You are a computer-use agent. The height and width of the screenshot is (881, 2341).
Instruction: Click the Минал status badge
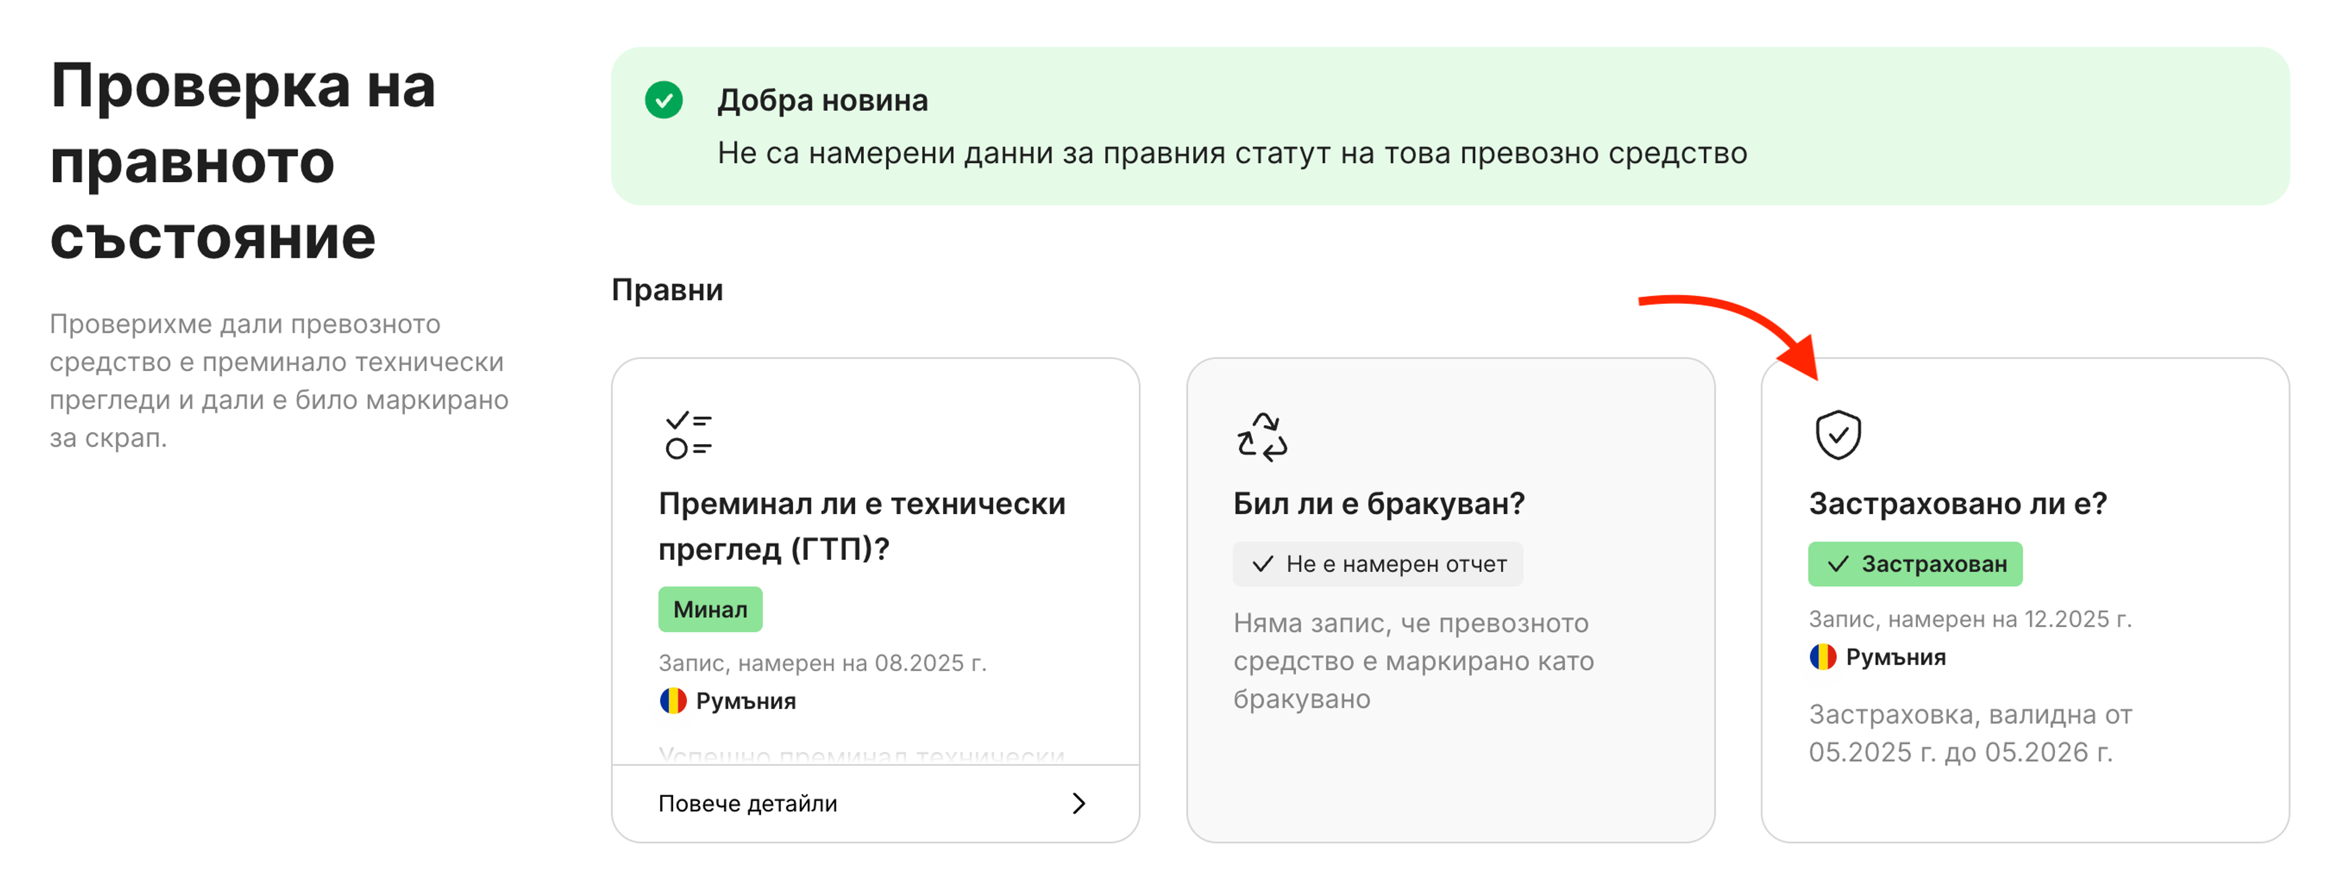point(711,609)
